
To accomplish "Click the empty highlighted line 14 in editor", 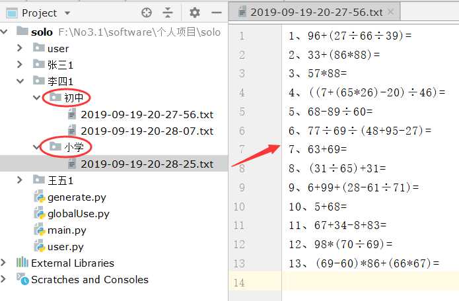I will tap(371, 281).
